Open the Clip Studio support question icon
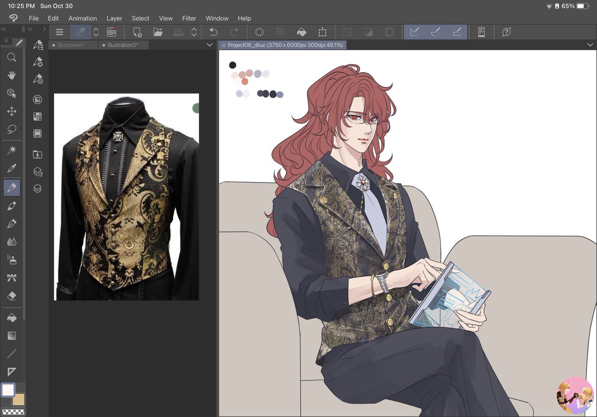 pos(506,32)
